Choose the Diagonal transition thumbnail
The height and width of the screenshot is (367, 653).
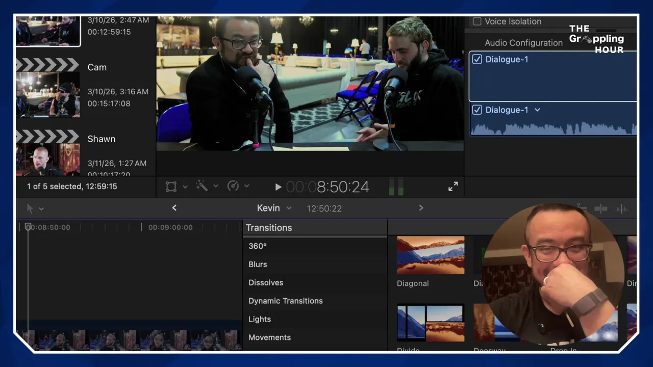[x=431, y=255]
